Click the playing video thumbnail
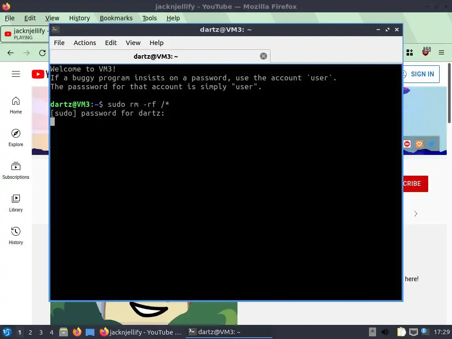Screen dimensions: 452x339 tap(143, 313)
